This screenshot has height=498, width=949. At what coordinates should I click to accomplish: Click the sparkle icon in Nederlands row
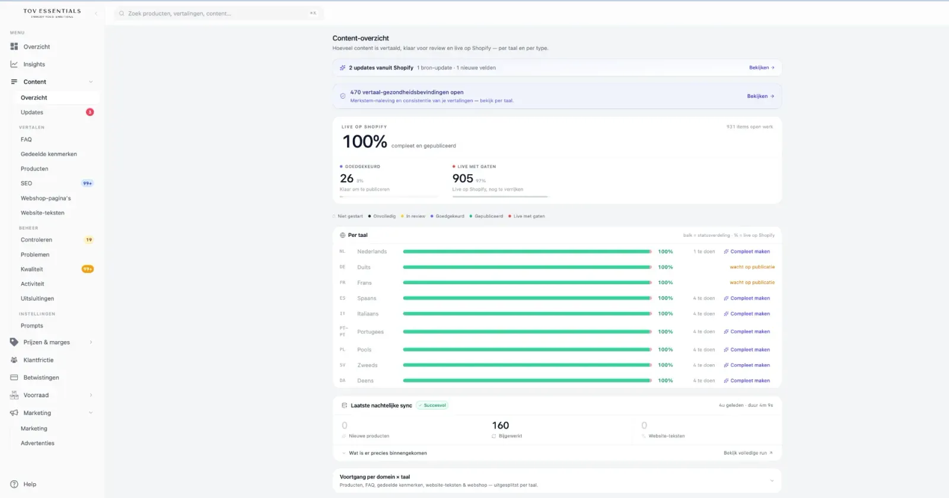(726, 252)
